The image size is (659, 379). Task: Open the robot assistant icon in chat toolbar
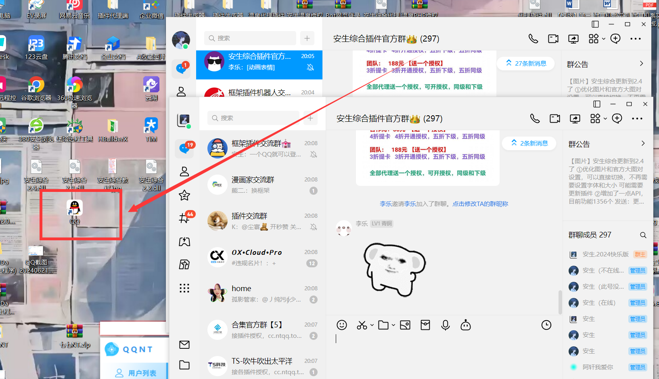(466, 325)
